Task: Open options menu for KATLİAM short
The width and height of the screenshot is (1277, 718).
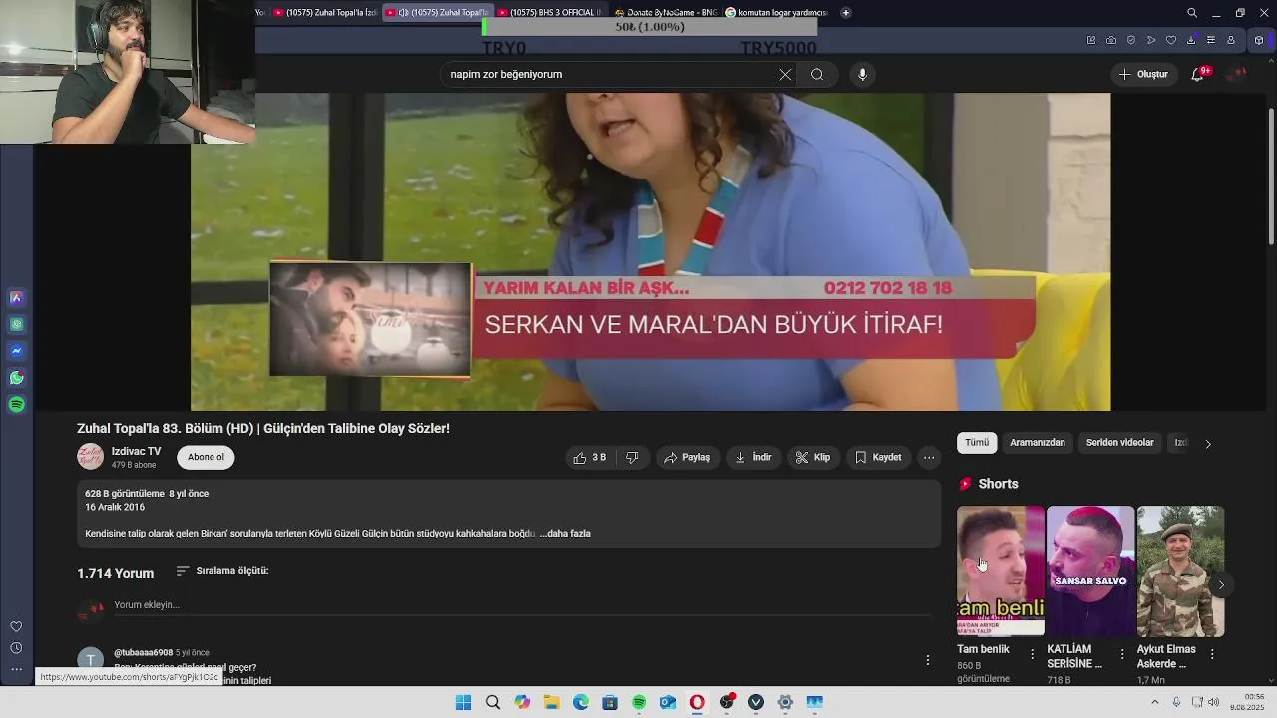Action: [1122, 654]
